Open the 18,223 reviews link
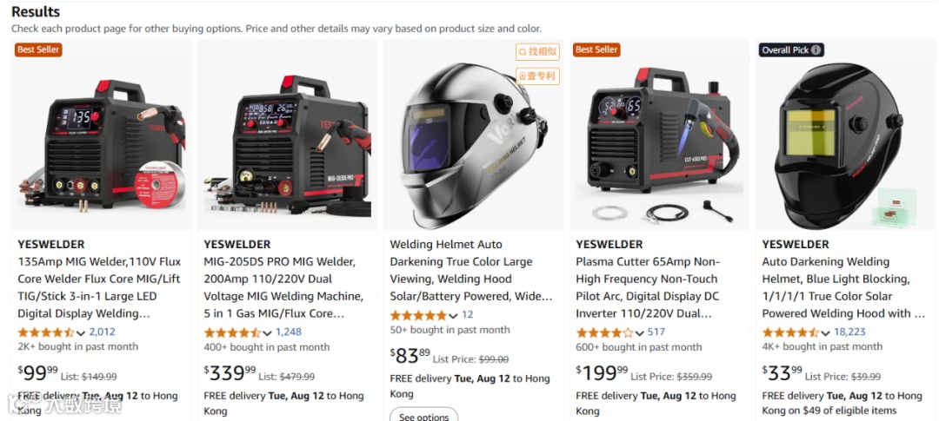Viewport: 939px width, 421px height. coord(849,332)
